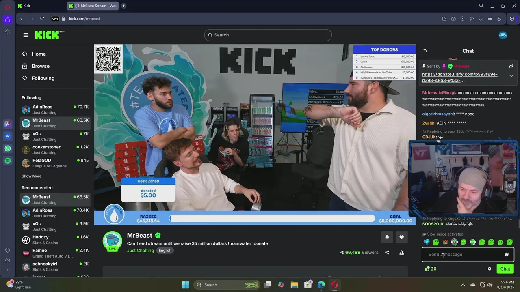This screenshot has width=520, height=292.
Task: Reload the page with refresh button
Action: (42, 19)
